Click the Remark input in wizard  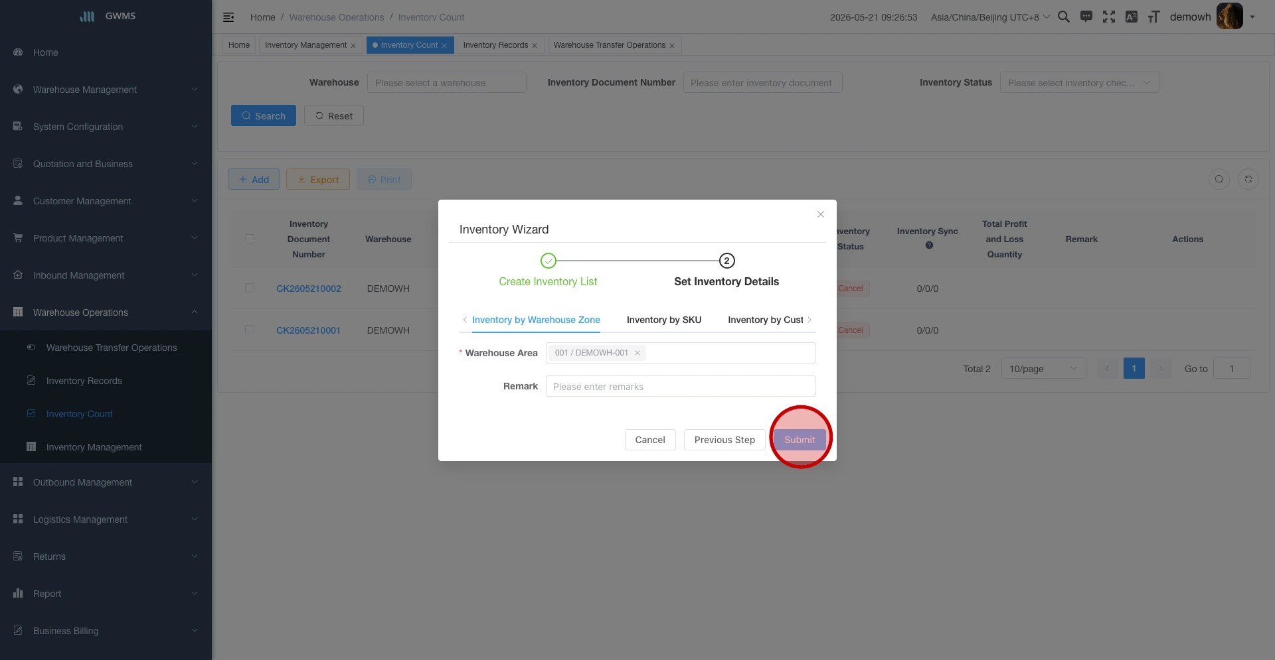tap(681, 386)
